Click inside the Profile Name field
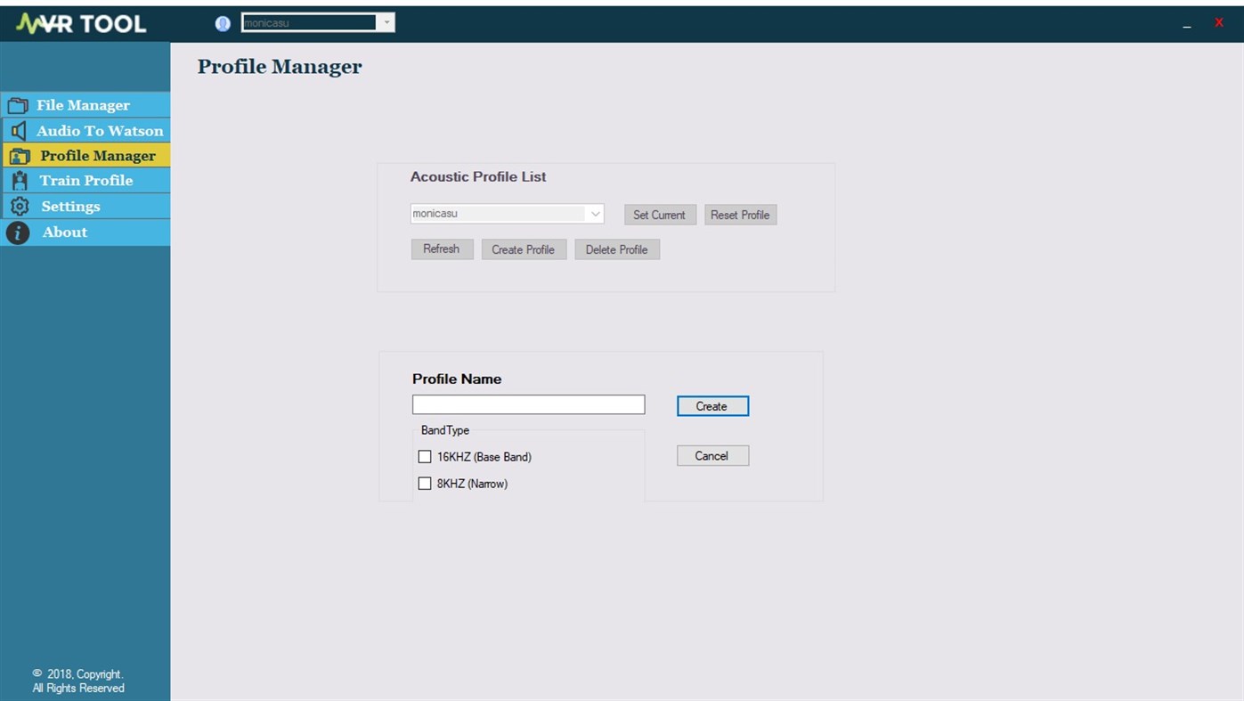The image size is (1244, 701). coord(527,403)
